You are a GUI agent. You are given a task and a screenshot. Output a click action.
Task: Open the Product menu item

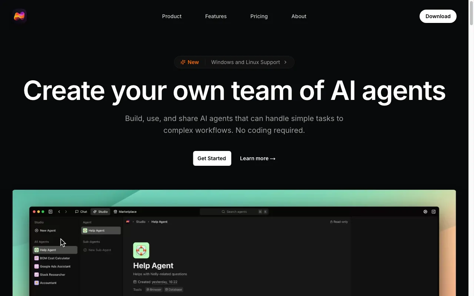172,16
